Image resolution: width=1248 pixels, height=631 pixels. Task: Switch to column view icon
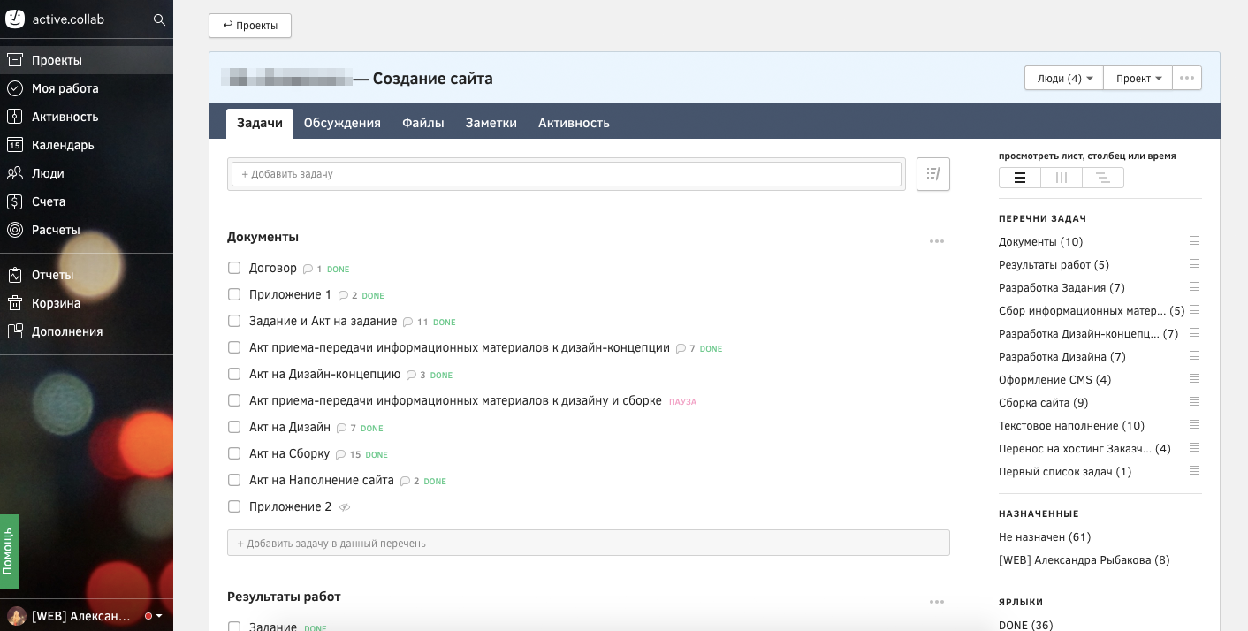click(x=1062, y=178)
